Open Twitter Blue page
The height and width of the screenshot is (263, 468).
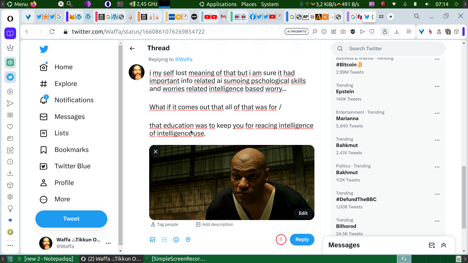tap(65, 166)
